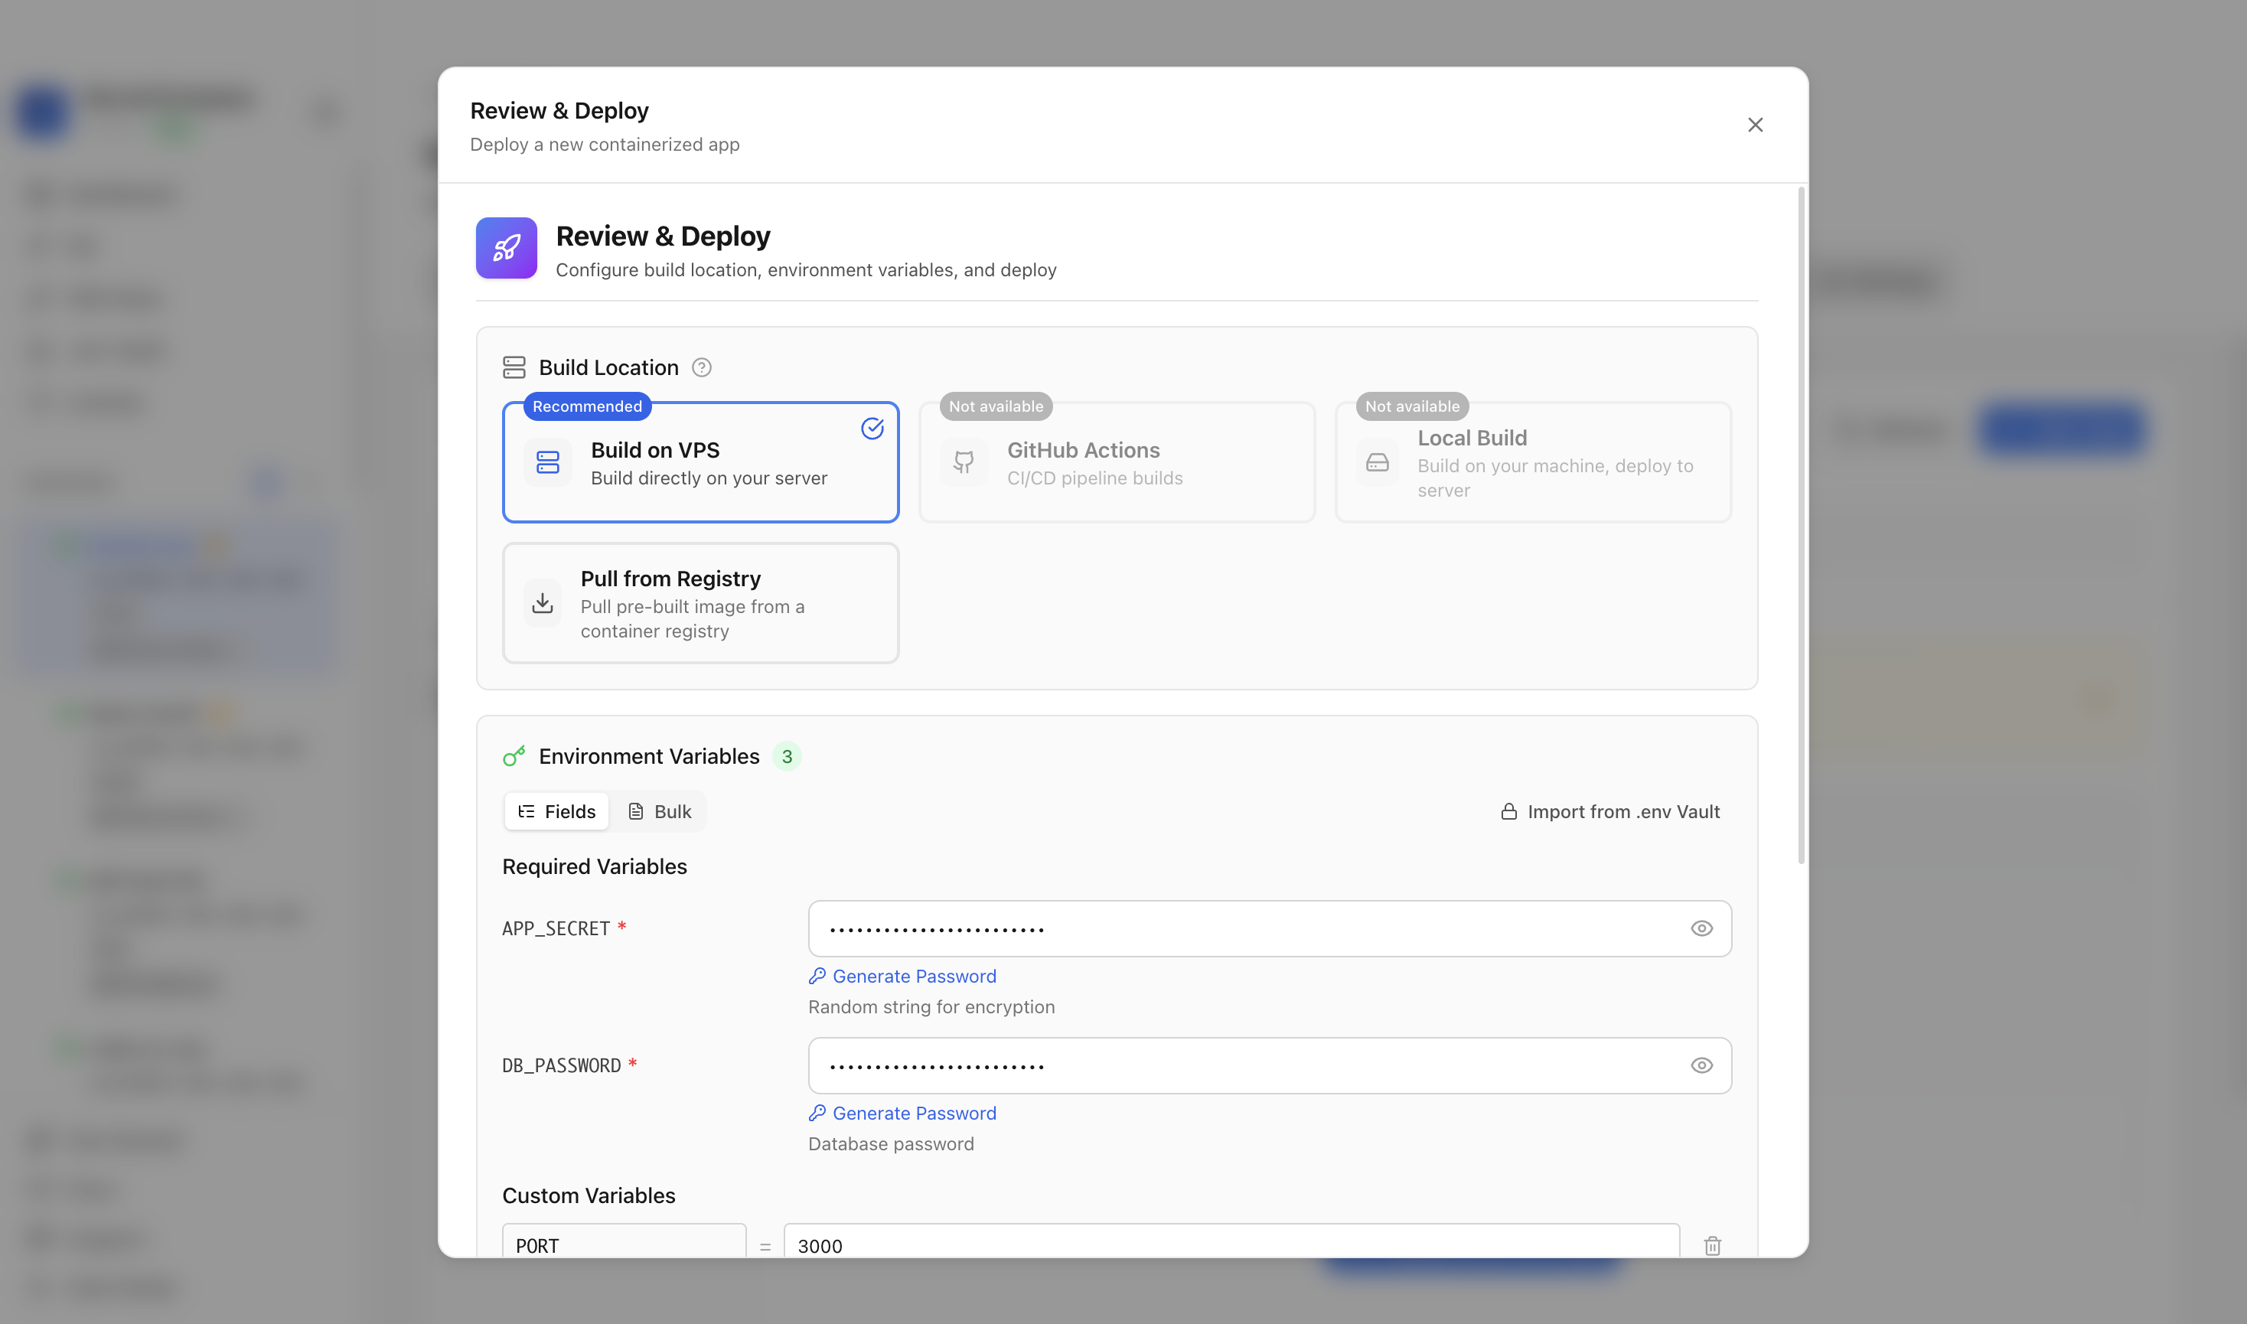The height and width of the screenshot is (1324, 2247).
Task: Generate Password for APP_SECRET
Action: click(902, 976)
